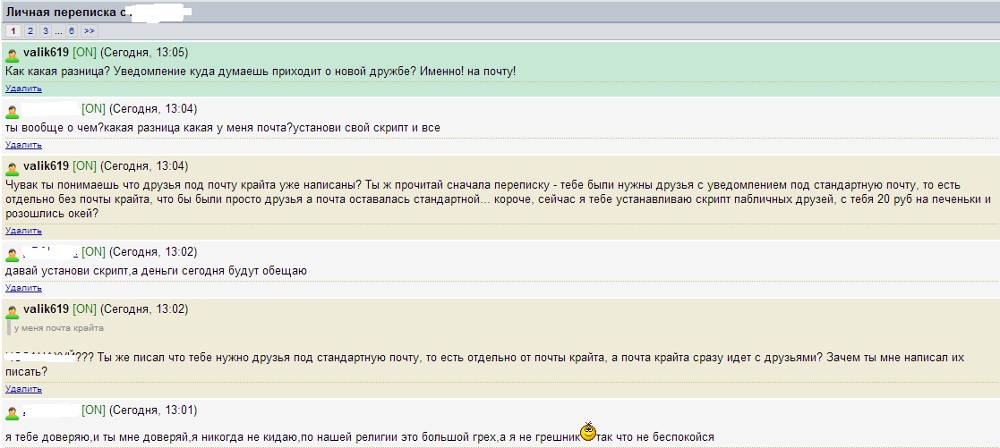Click valik619's avatar icon on the 13:05 message
This screenshot has height=448, width=1000.
tap(13, 55)
